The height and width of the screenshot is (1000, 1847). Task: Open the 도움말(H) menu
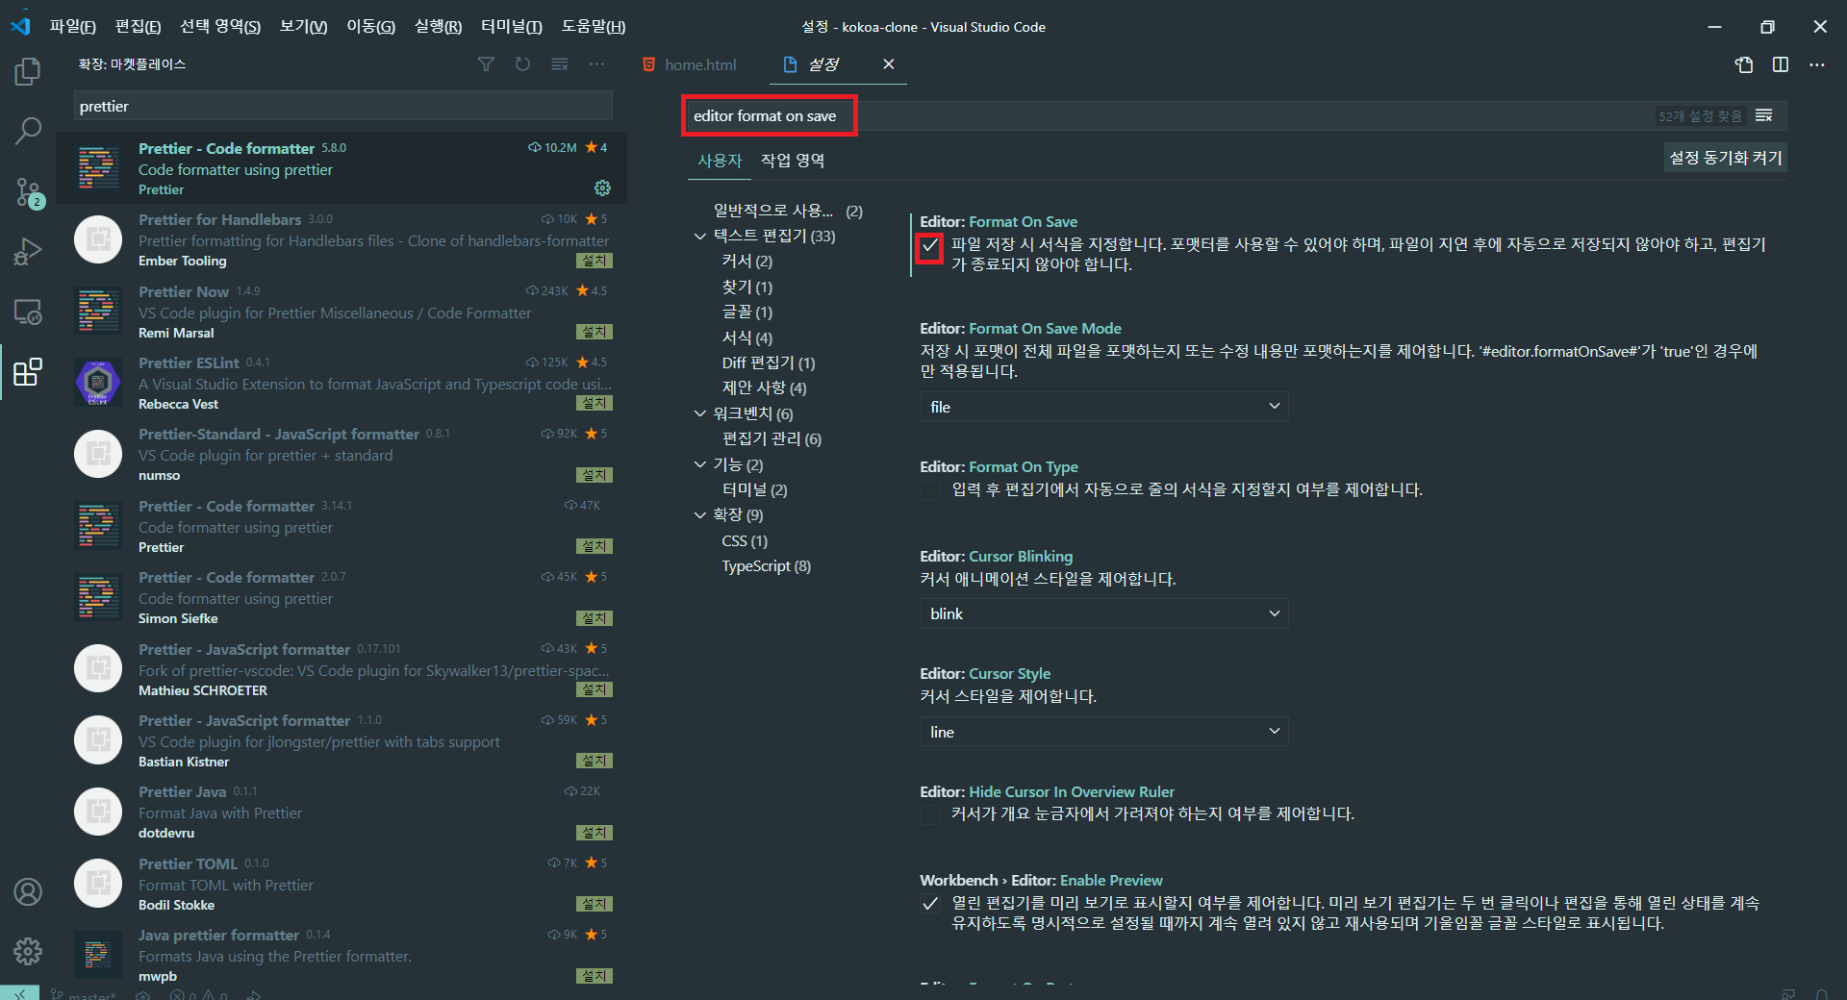[594, 26]
